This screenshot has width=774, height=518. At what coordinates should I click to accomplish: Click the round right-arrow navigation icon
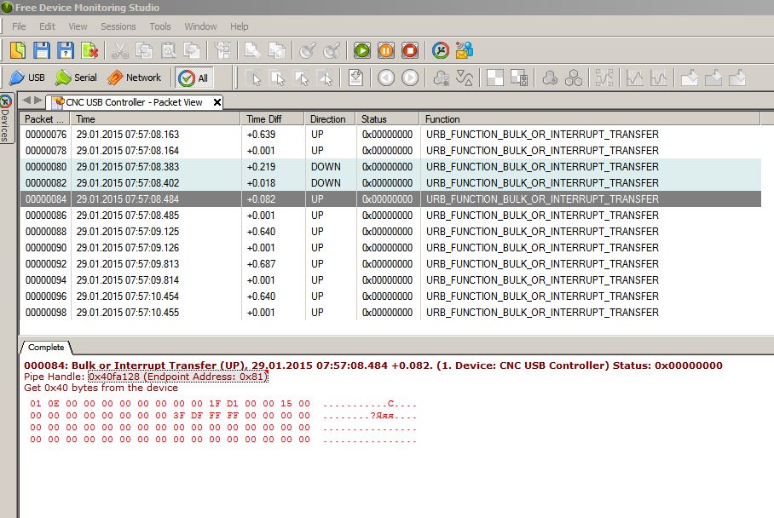(410, 78)
